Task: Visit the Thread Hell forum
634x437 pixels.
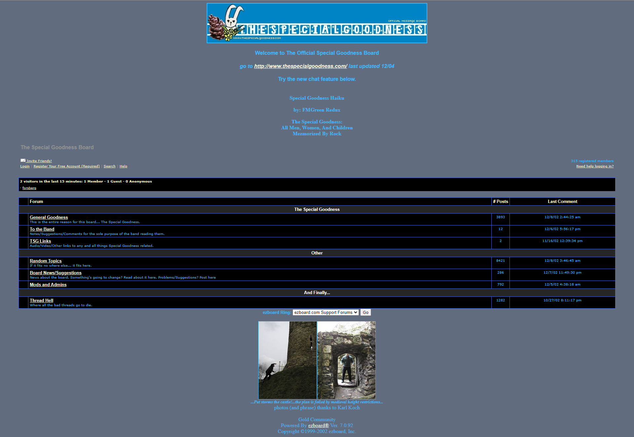Action: click(41, 300)
